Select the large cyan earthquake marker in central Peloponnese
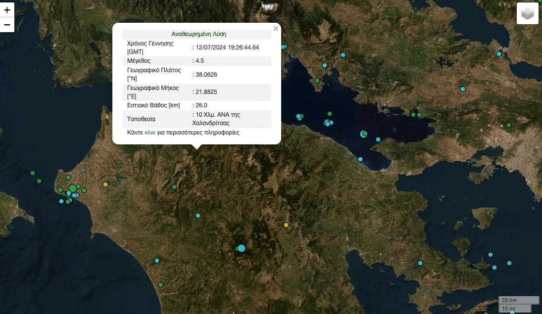Image resolution: width=542 pixels, height=314 pixels. point(242,248)
